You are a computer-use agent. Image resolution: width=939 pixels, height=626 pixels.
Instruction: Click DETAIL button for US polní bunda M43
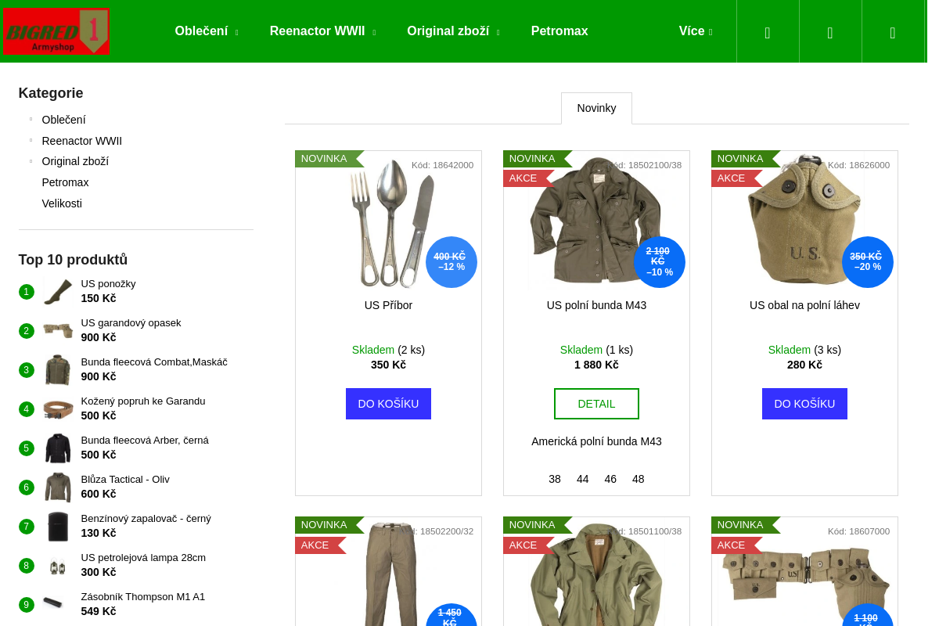point(596,404)
